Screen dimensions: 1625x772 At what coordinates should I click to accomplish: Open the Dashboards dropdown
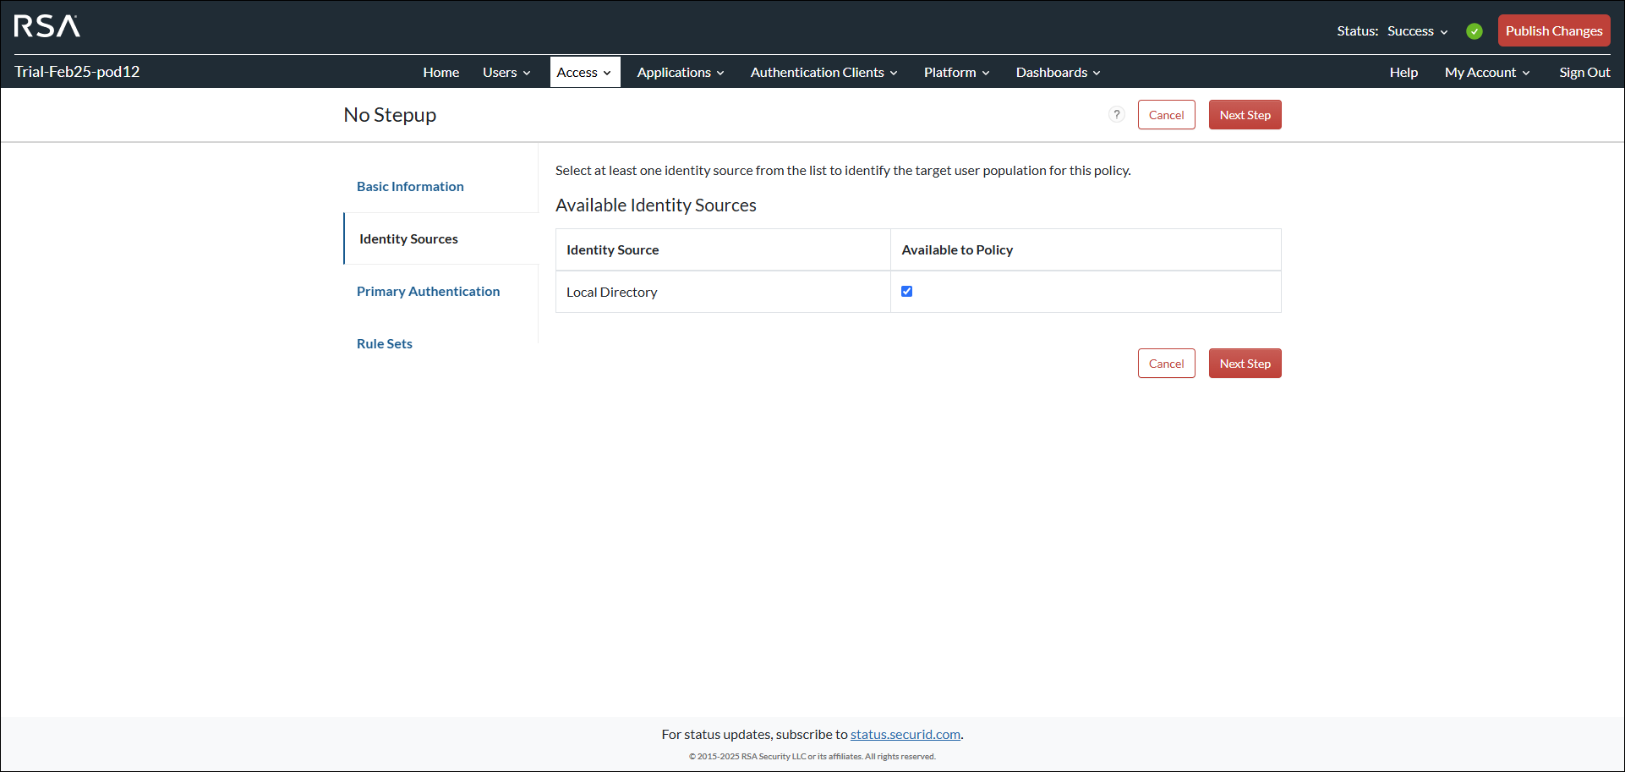pyautogui.click(x=1056, y=72)
